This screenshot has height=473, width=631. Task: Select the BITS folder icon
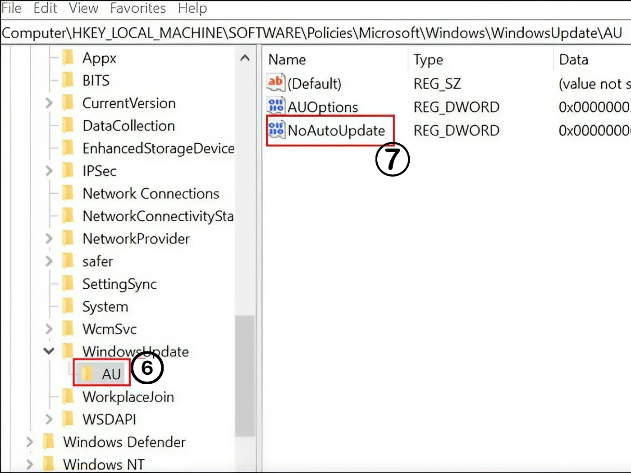click(68, 80)
